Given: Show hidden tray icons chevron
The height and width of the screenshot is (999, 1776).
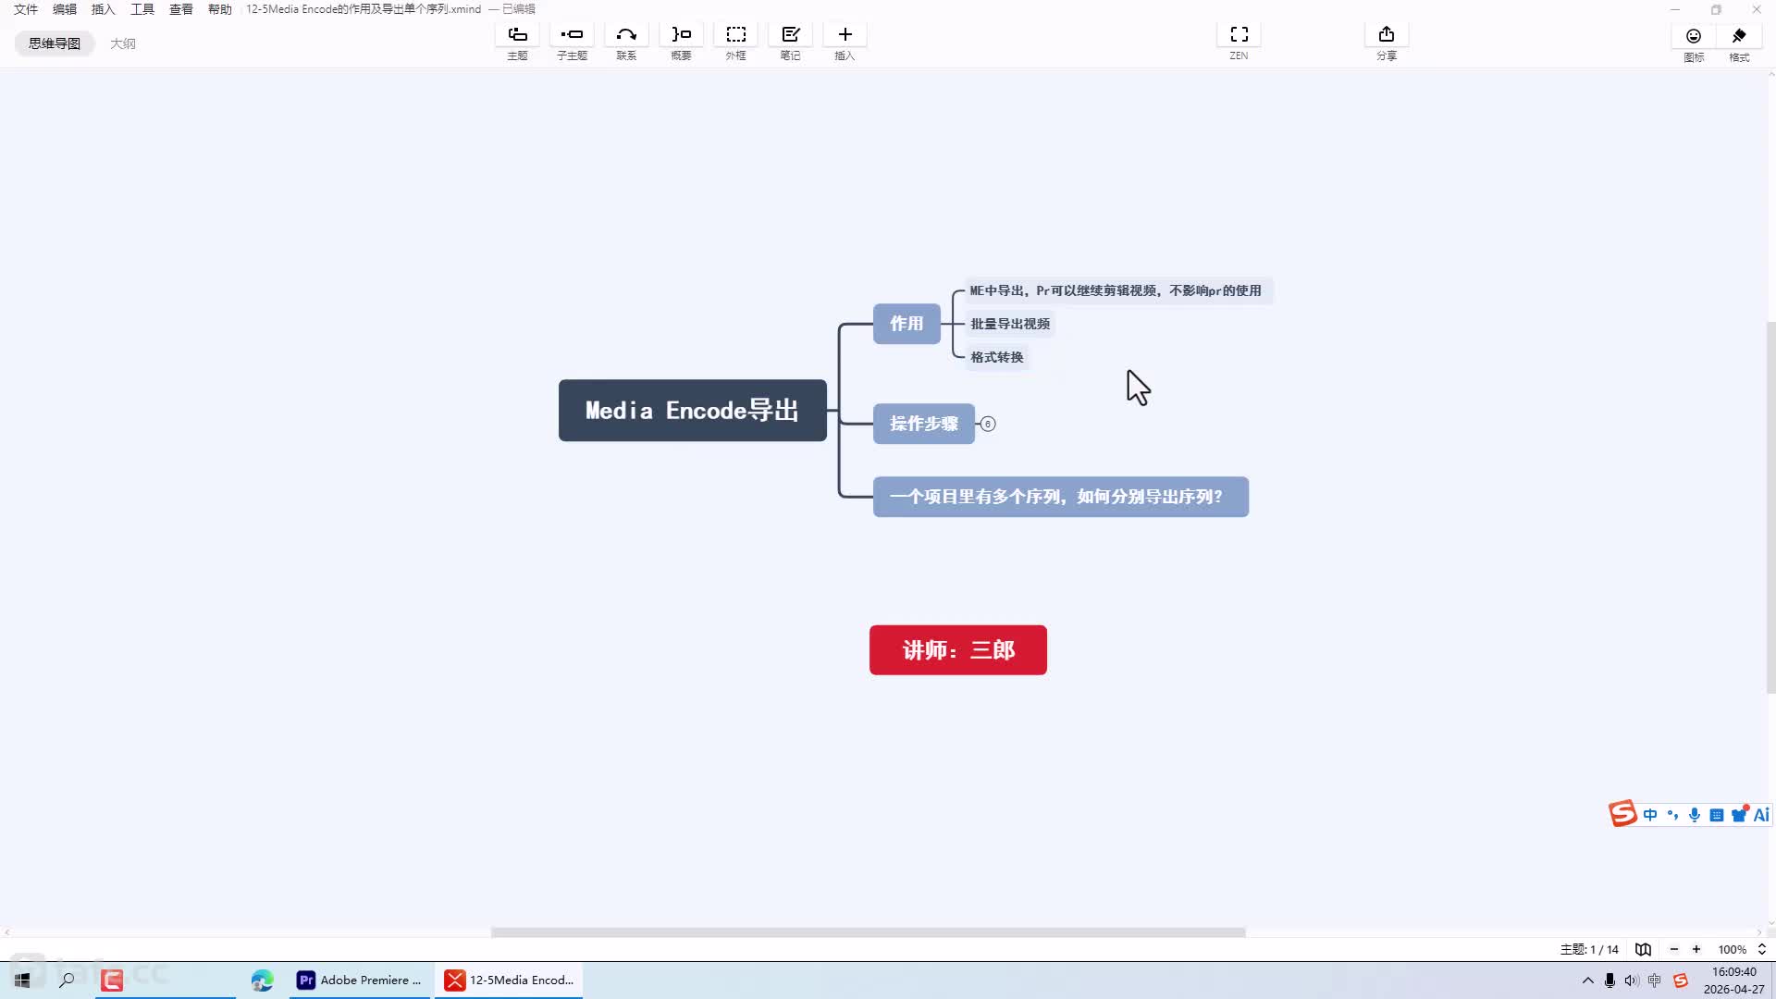Looking at the screenshot, I should pyautogui.click(x=1587, y=980).
